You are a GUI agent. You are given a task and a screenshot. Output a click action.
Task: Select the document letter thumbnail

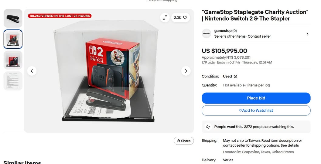coord(13,81)
